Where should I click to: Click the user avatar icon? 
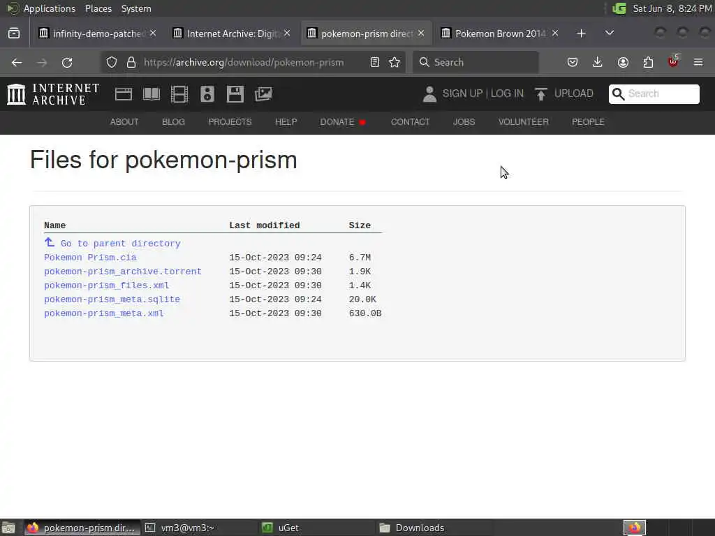429,94
